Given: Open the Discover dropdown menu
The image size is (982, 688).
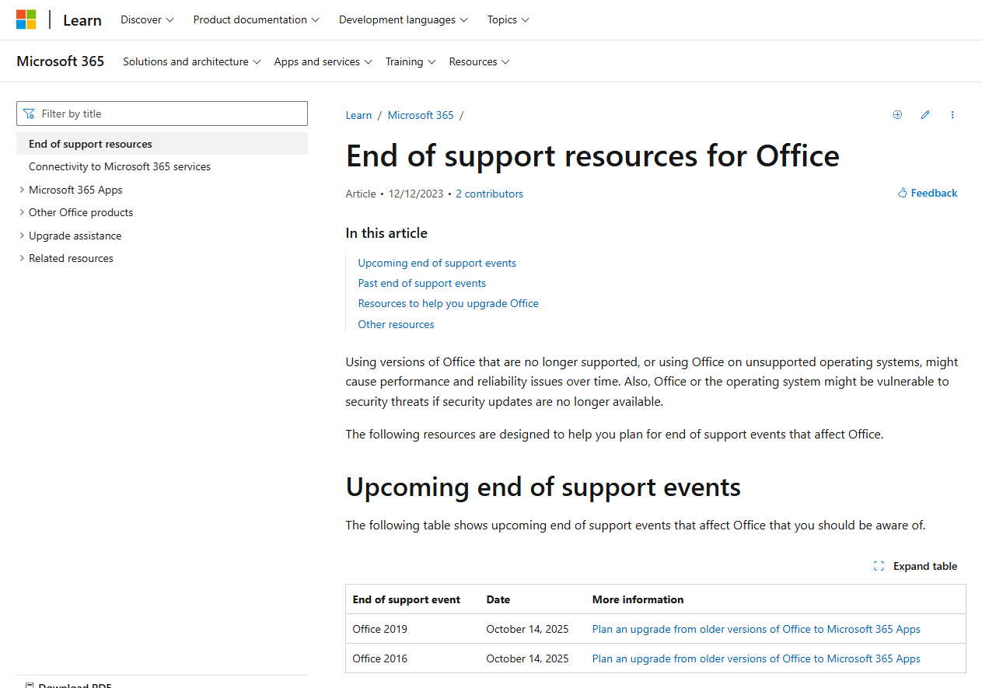Looking at the screenshot, I should click(x=147, y=20).
